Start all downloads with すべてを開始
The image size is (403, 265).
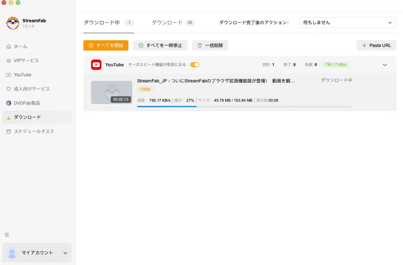[x=106, y=45]
